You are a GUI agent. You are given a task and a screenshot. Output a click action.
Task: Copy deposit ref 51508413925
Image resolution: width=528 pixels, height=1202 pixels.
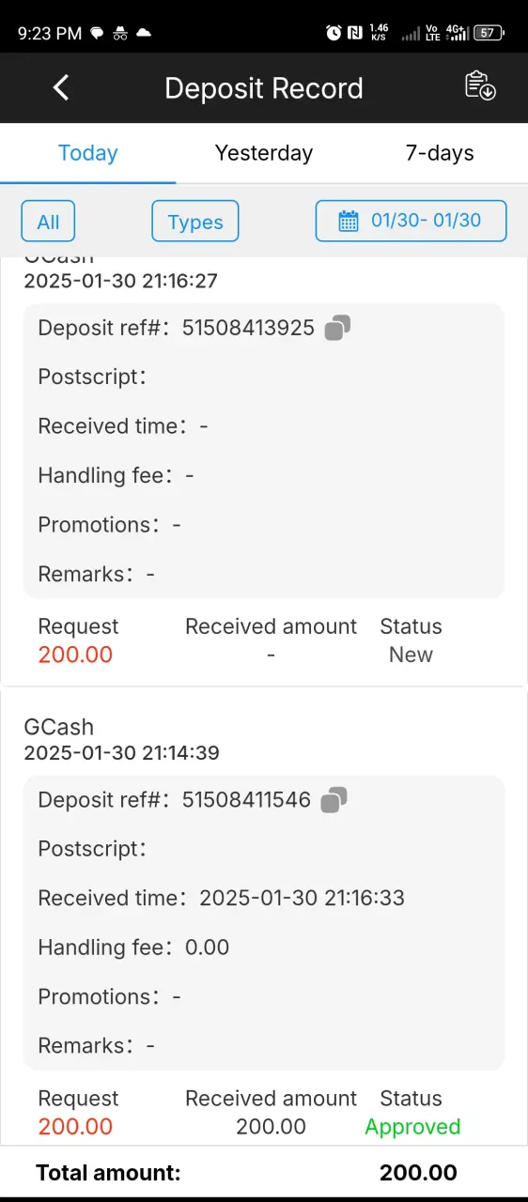tap(337, 328)
